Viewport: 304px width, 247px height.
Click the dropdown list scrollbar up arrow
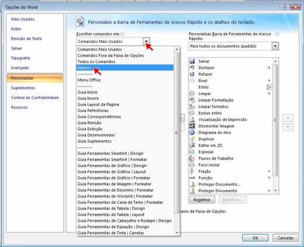[x=177, y=50]
